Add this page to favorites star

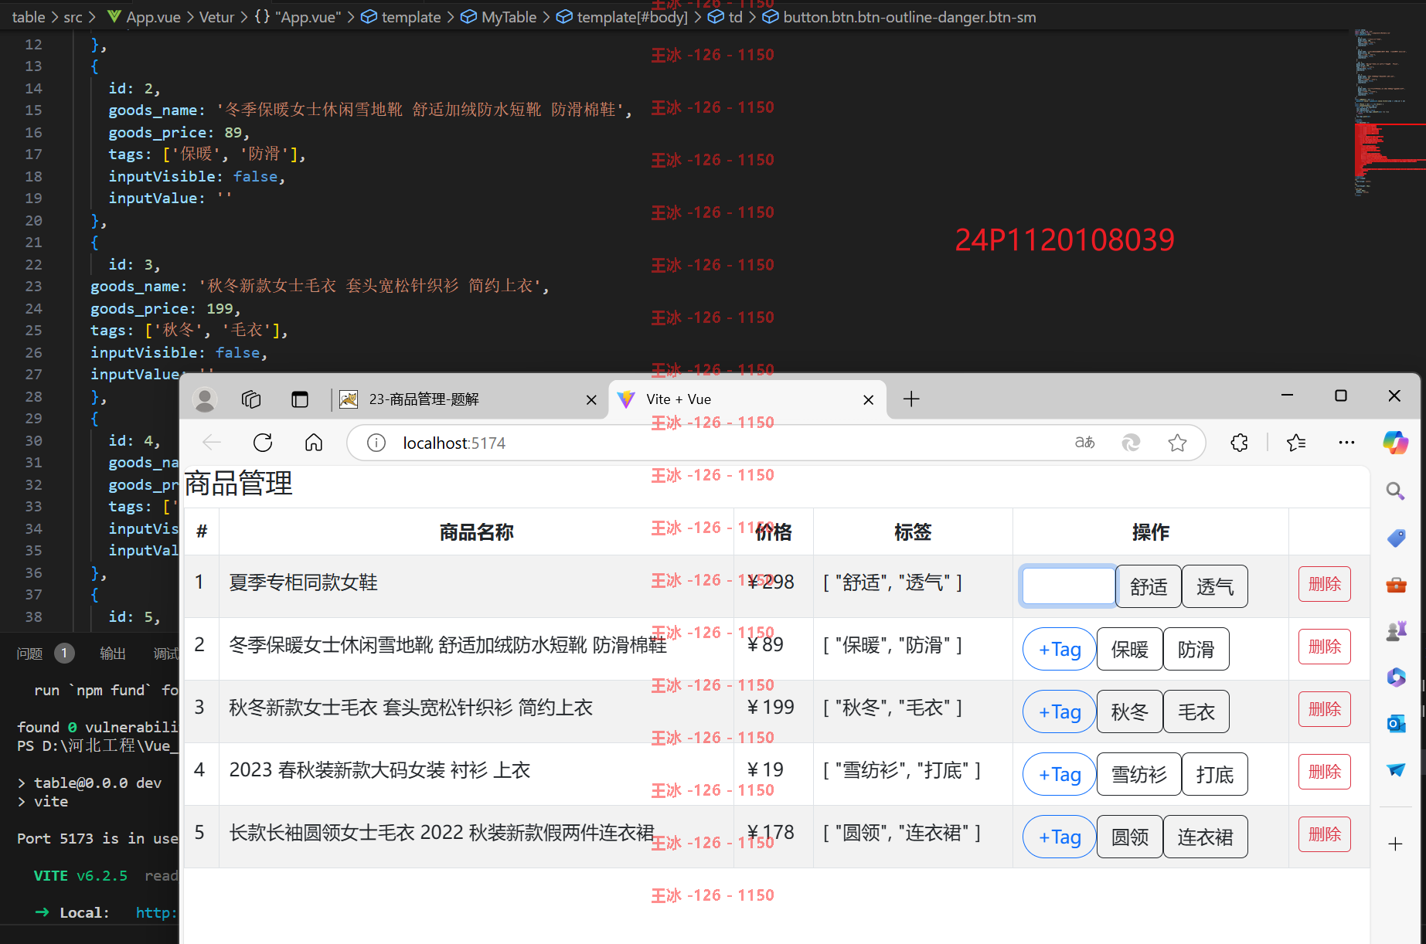(x=1177, y=443)
